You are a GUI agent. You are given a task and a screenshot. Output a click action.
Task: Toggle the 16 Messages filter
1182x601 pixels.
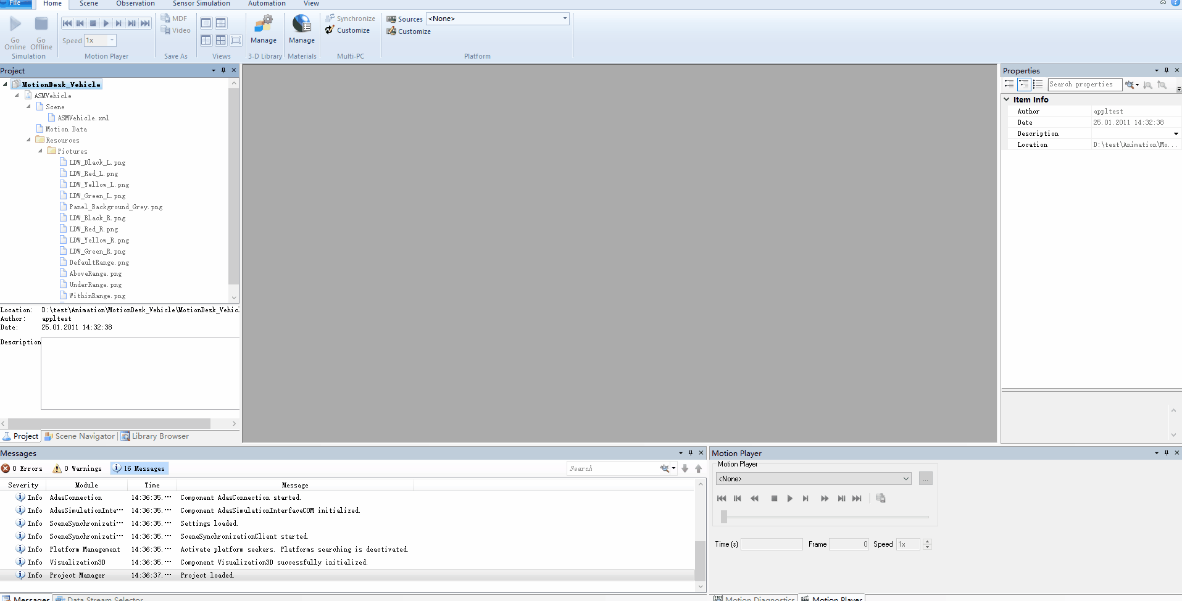click(139, 469)
